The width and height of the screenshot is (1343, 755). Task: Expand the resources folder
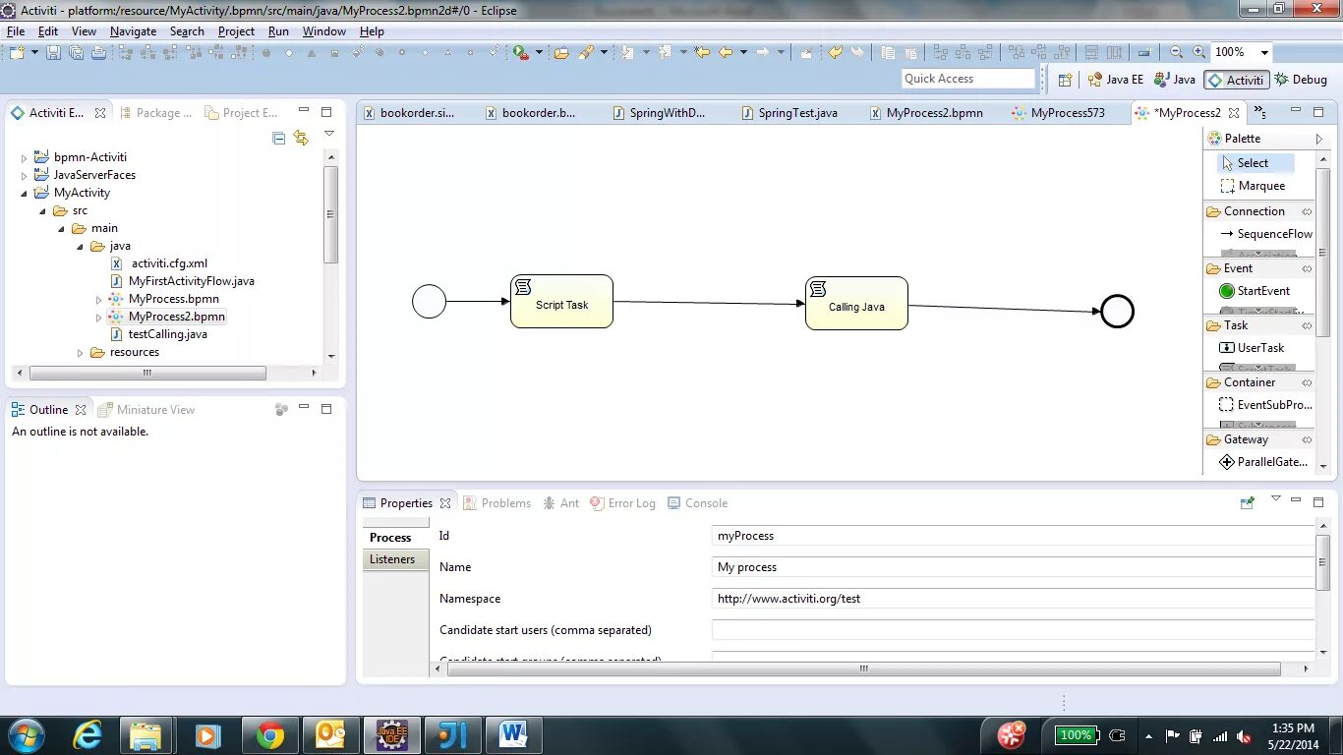(x=80, y=352)
